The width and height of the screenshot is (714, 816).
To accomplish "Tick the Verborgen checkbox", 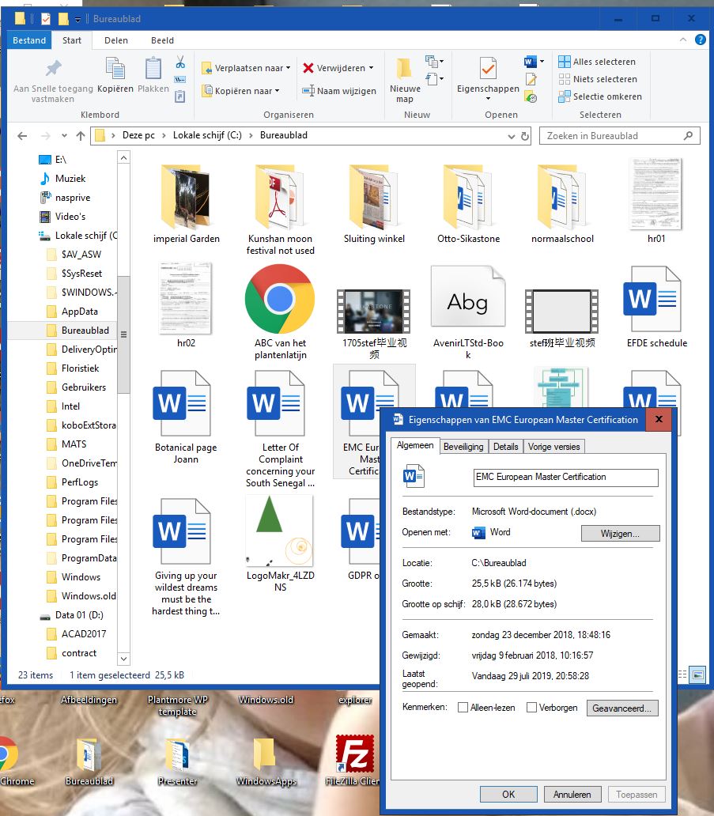I will 532,708.
